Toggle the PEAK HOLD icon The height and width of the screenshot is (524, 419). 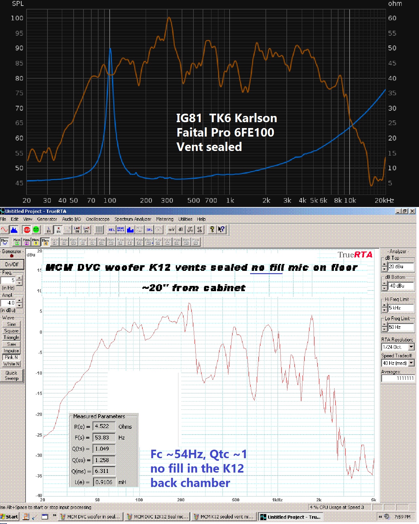[121, 230]
